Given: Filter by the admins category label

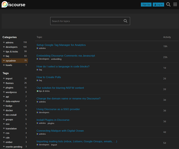Looking at the screenshot, I should click(10, 43).
